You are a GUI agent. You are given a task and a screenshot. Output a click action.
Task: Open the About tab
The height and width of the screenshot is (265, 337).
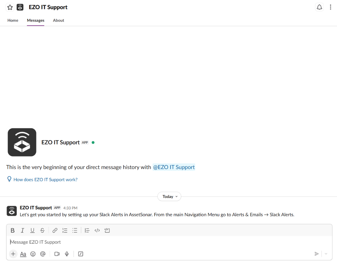point(58,20)
